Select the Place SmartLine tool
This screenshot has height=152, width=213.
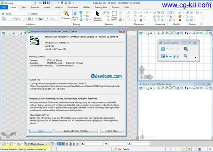tap(129, 12)
